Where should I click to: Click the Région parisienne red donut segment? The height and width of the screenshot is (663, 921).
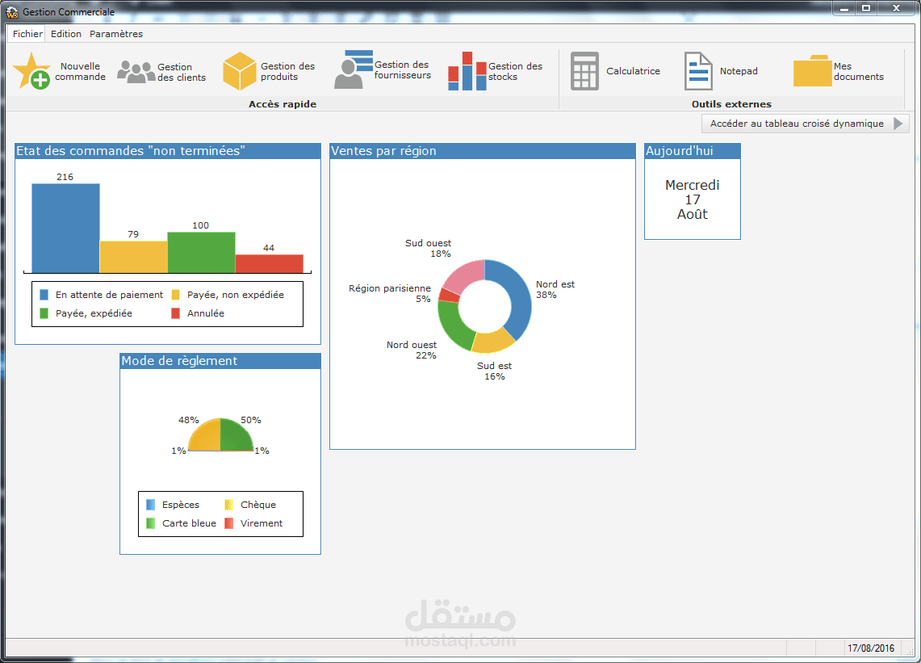pos(448,295)
